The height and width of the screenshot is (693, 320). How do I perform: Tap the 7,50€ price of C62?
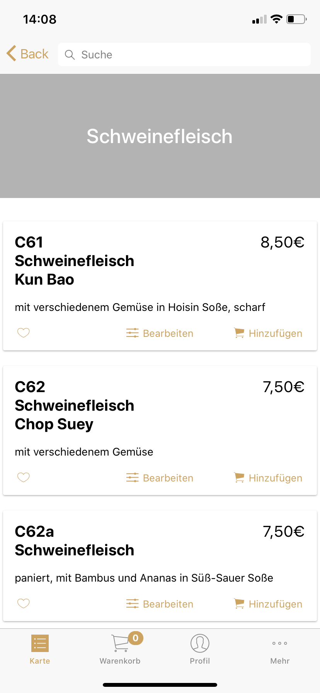[283, 387]
